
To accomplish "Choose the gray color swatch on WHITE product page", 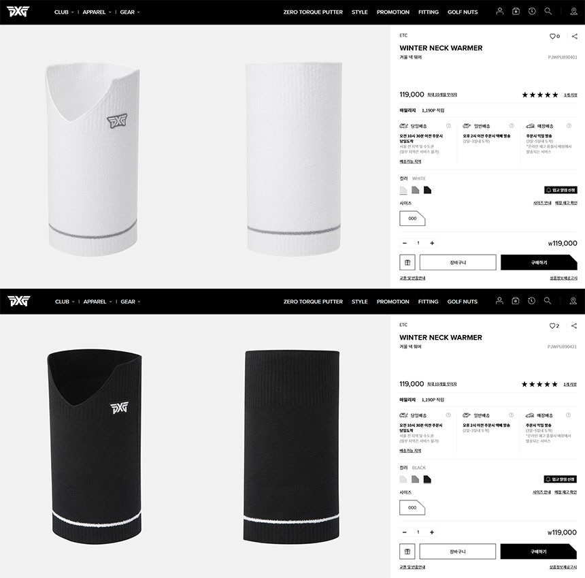I will click(x=415, y=190).
